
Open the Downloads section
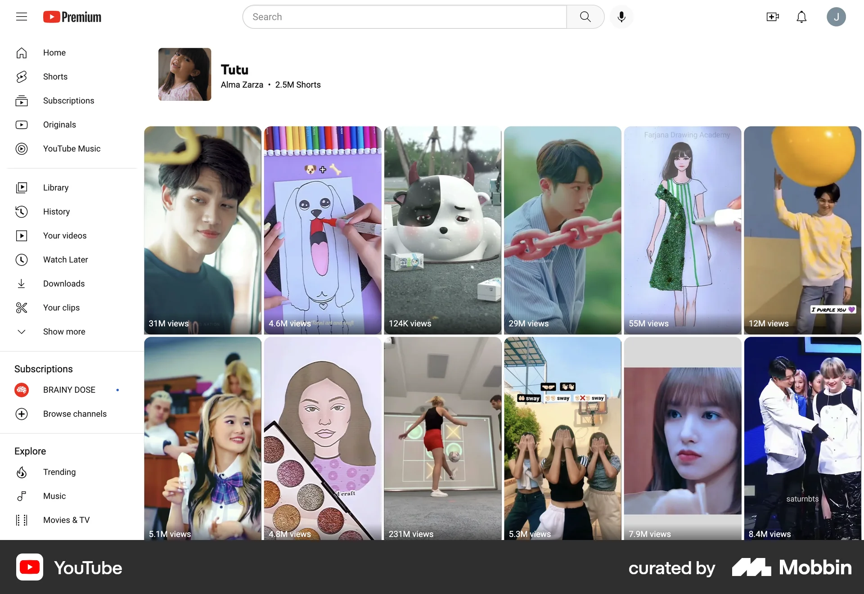coord(64,283)
